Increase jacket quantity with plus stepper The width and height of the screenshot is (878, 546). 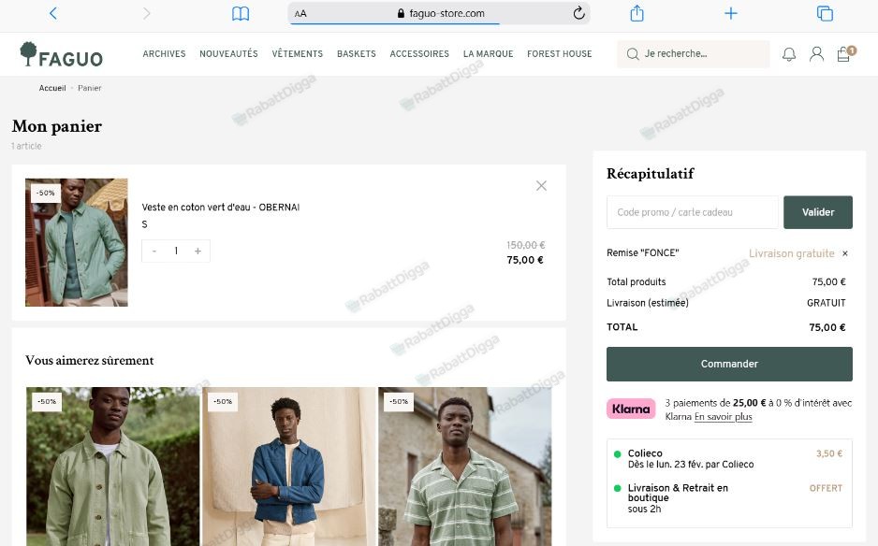[x=198, y=251]
